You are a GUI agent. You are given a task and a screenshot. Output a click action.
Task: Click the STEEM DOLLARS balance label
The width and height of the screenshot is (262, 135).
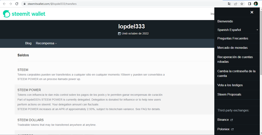(30, 120)
